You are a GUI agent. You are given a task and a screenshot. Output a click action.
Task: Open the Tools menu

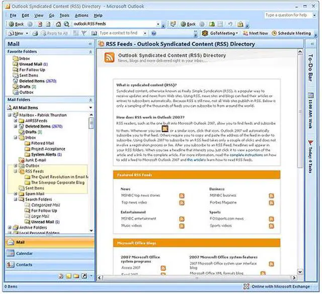point(64,16)
